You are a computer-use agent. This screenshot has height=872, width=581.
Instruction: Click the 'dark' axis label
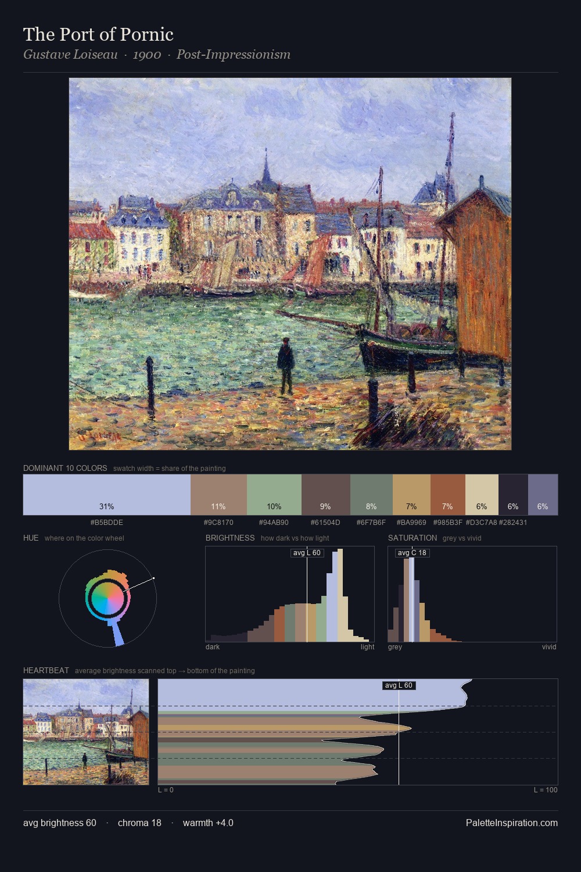[x=213, y=647]
